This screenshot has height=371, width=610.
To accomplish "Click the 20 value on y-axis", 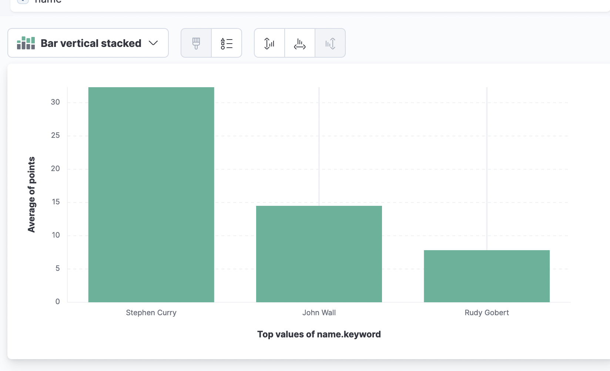I will pos(56,169).
